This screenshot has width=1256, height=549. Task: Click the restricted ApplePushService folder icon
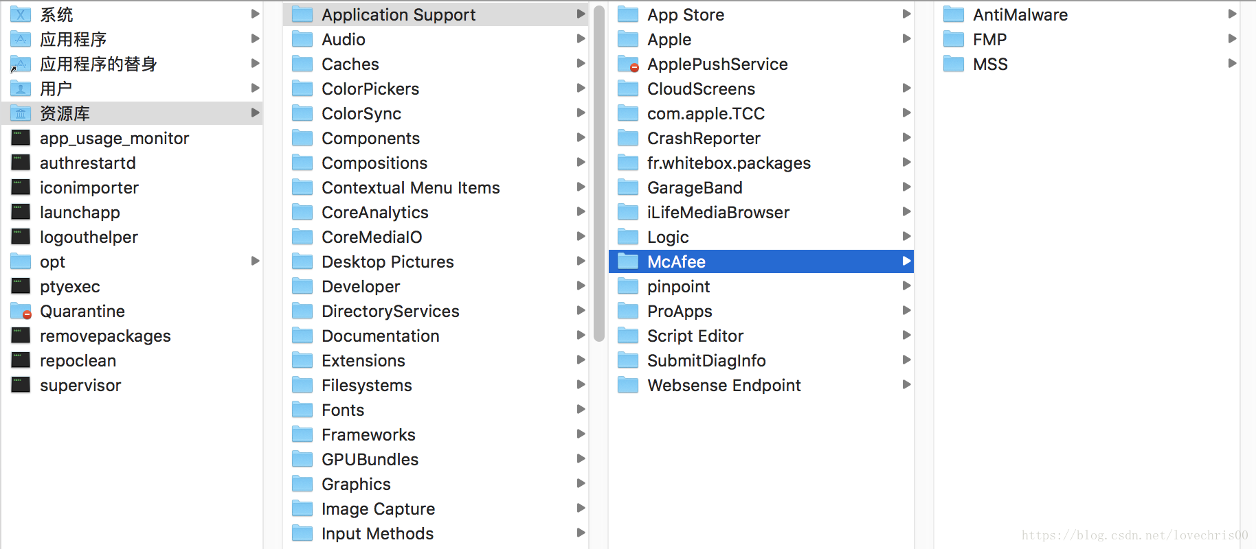point(628,64)
